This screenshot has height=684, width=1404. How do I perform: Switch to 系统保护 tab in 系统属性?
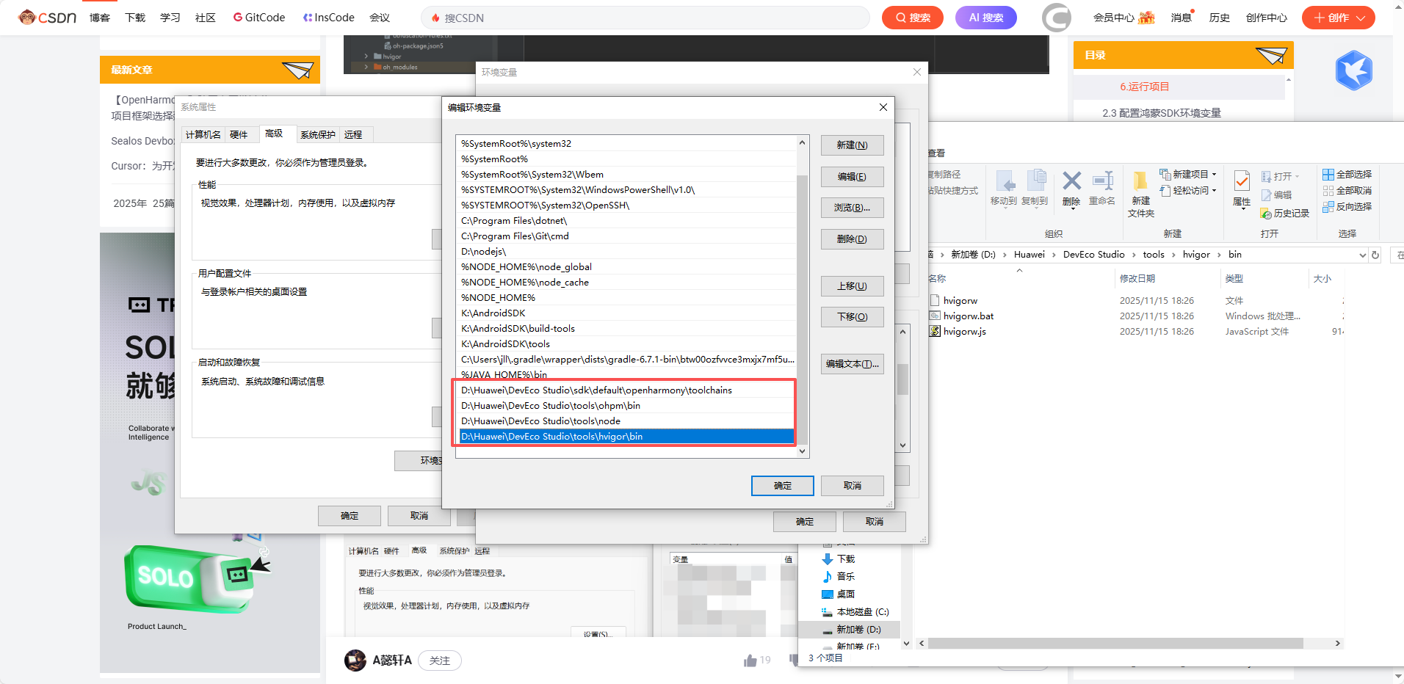[x=318, y=135]
